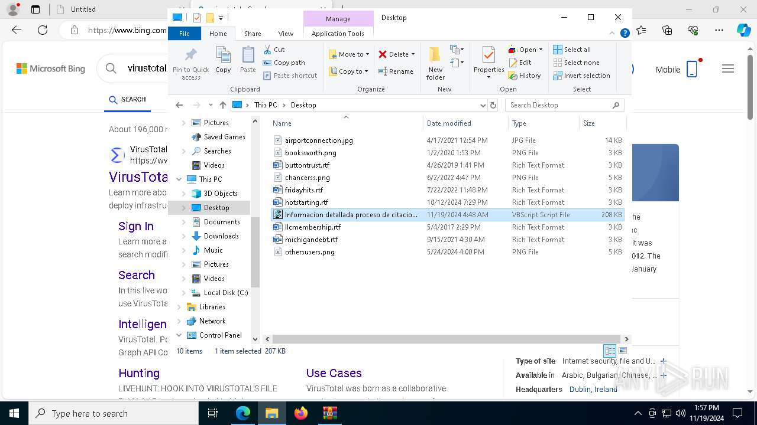Click Paste shortcut in the ribbon
This screenshot has height=425, width=757.
coord(290,76)
